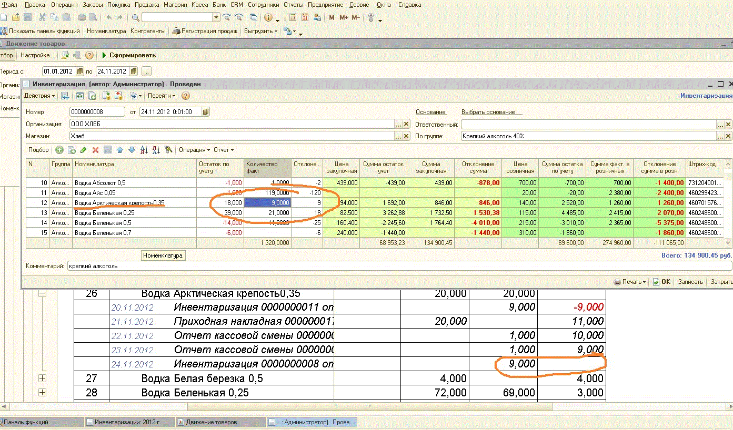Click help icon in Движение товаров toolbar
This screenshot has height=430, width=733.
click(89, 55)
